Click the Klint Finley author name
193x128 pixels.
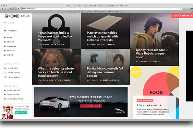tap(43, 44)
